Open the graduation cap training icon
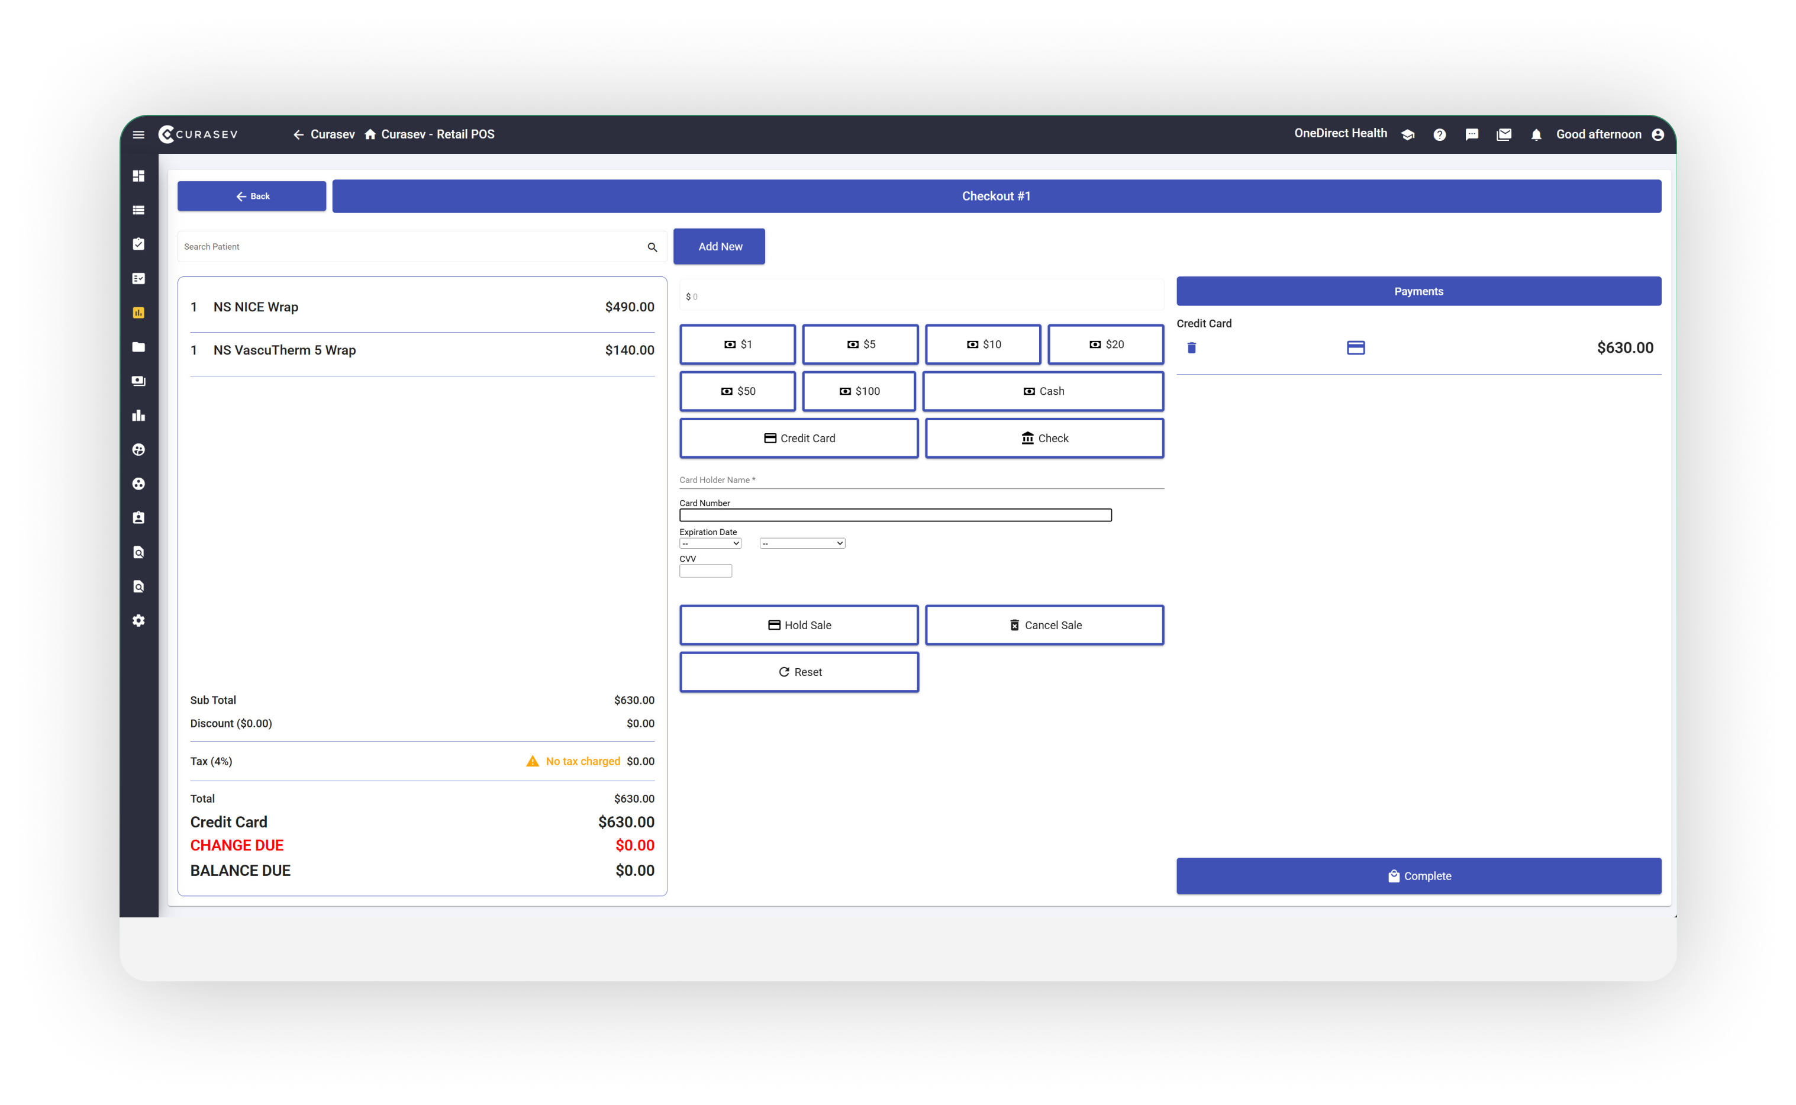The width and height of the screenshot is (1796, 1105). pyautogui.click(x=1407, y=135)
